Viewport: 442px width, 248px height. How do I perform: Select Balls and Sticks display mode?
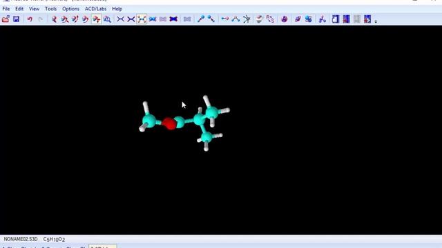pyautogui.click(x=142, y=19)
